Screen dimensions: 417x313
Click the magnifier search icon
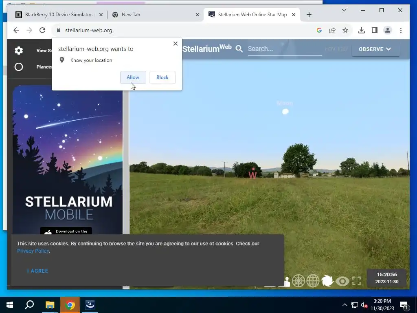point(239,49)
